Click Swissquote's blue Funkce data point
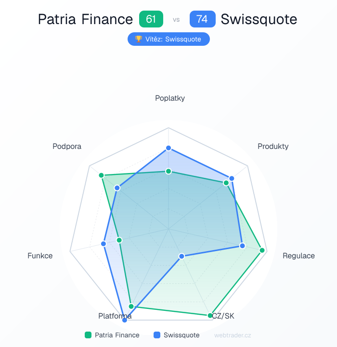 click(x=104, y=244)
